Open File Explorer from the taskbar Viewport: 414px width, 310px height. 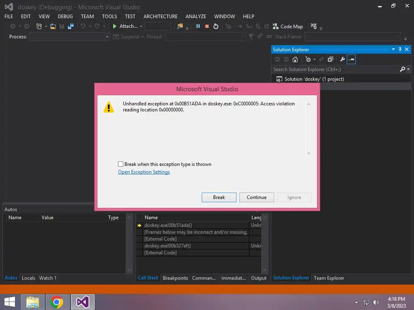click(x=32, y=302)
